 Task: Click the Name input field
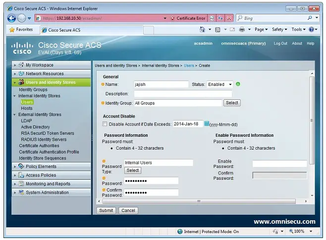[x=161, y=84]
